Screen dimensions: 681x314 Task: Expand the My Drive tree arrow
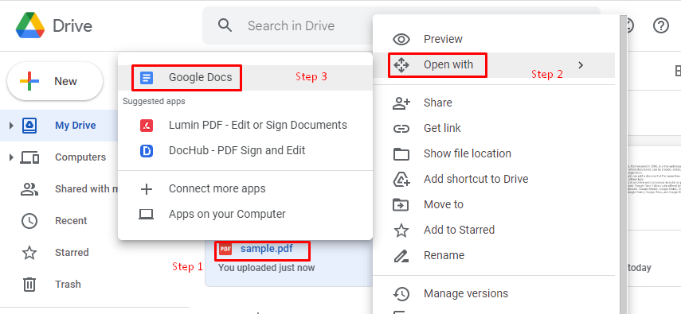11,126
